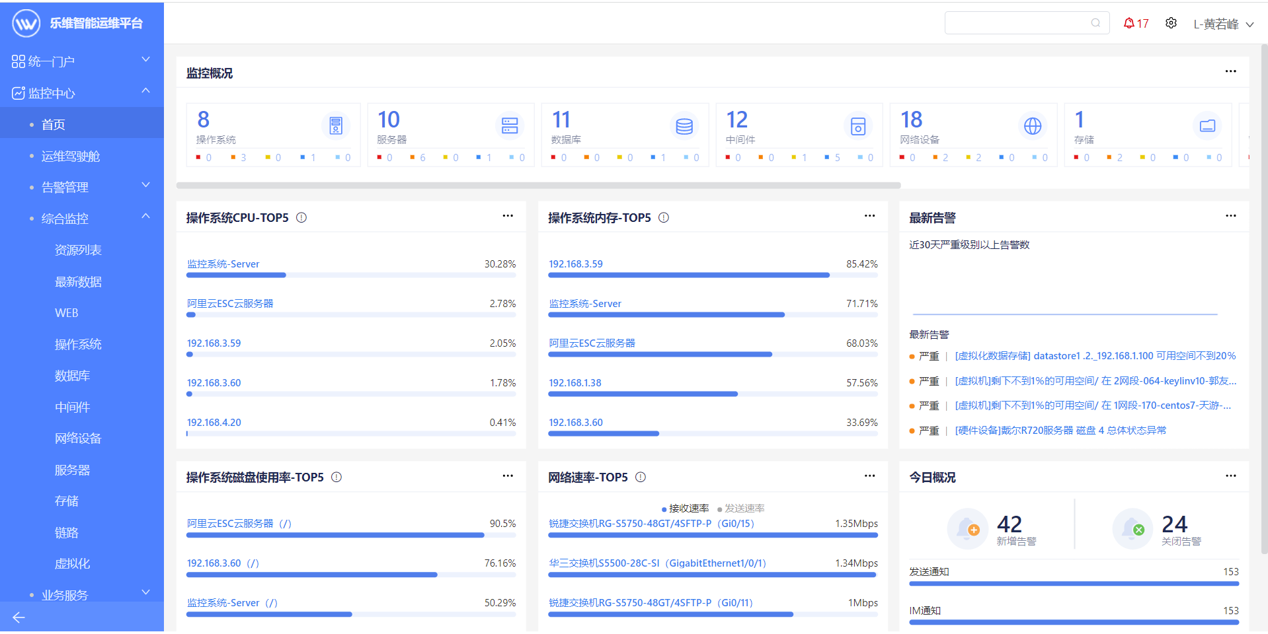Open 操作系统内存-TOP5 more options menu

[869, 216]
